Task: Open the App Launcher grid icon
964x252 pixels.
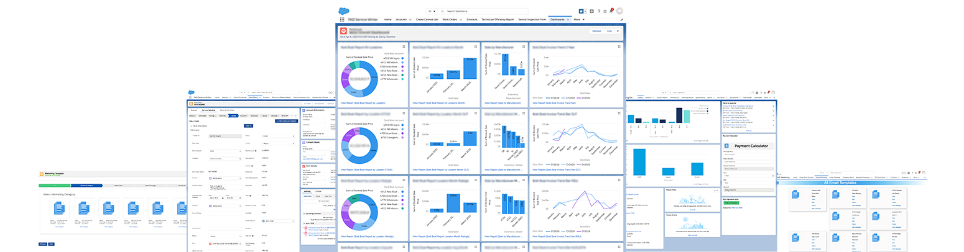Action: pyautogui.click(x=342, y=20)
